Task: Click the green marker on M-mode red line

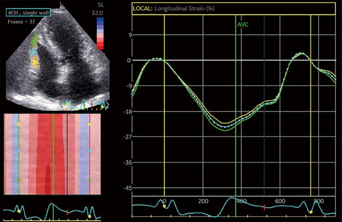Action: 89,180
